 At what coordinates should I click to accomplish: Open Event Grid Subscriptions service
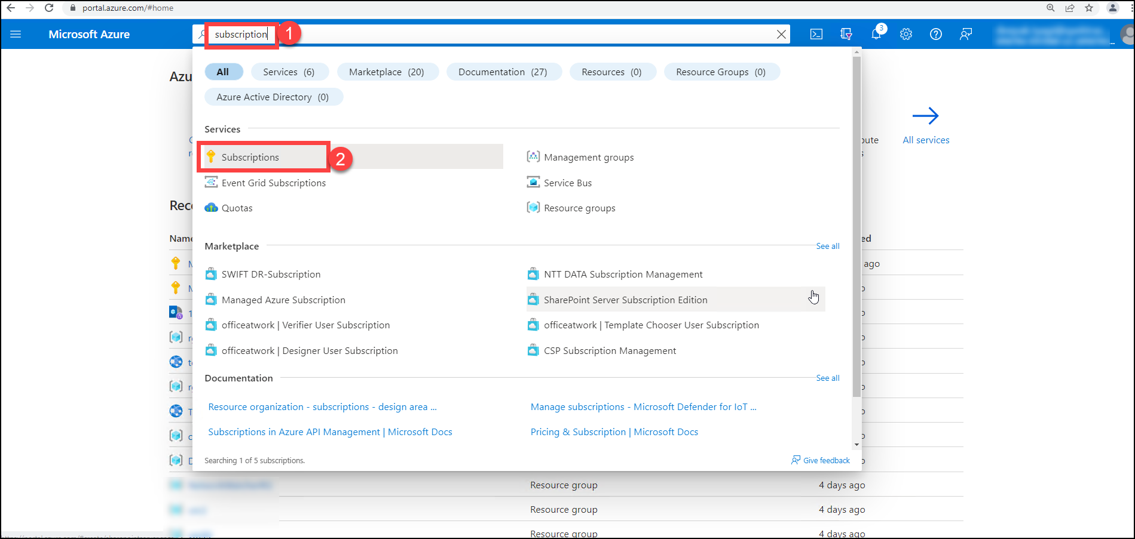pyautogui.click(x=274, y=183)
